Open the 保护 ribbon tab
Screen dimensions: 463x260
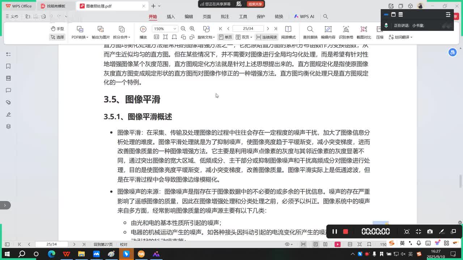tap(261, 17)
